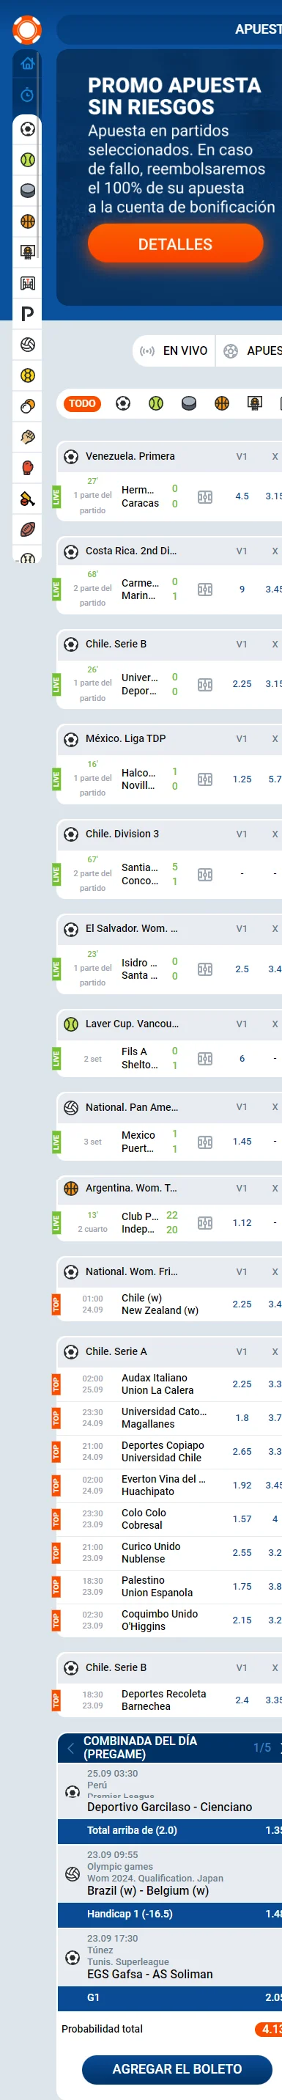Select the football icon in sidebar
The image size is (282, 2100).
(x=28, y=129)
